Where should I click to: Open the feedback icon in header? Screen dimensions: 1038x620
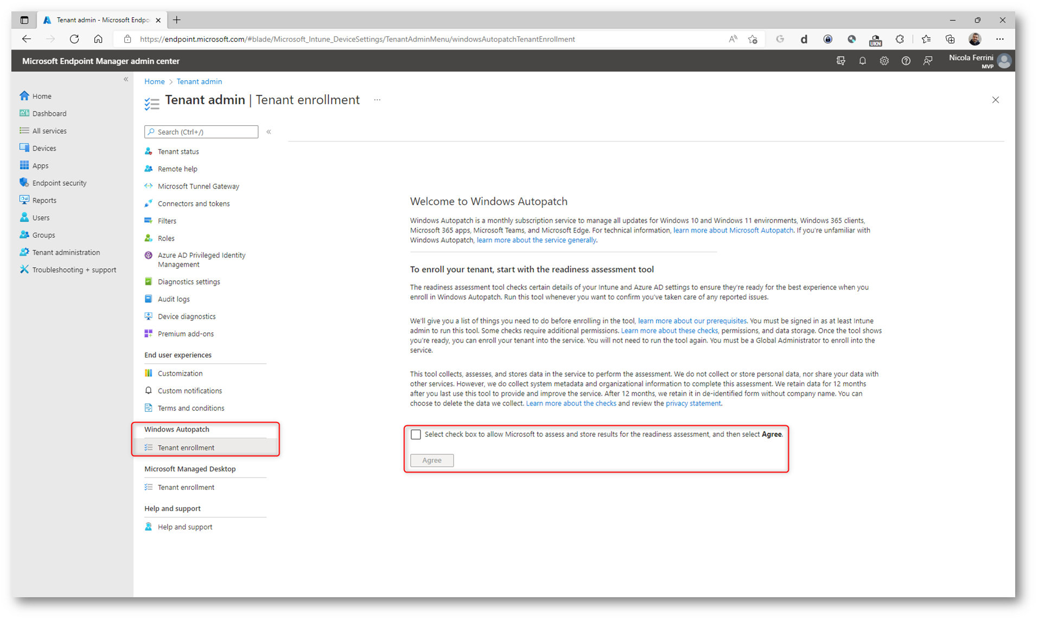coord(927,61)
